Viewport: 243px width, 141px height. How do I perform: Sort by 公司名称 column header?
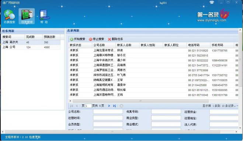(104, 45)
